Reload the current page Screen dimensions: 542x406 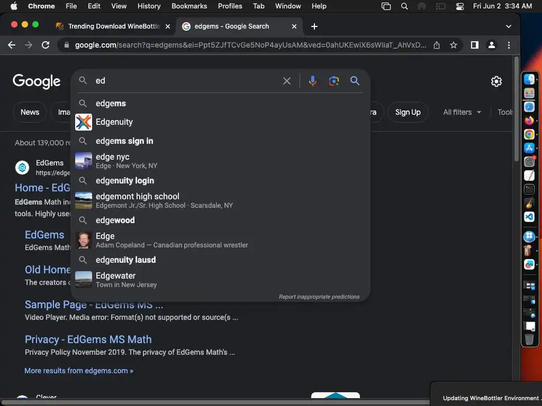click(46, 45)
